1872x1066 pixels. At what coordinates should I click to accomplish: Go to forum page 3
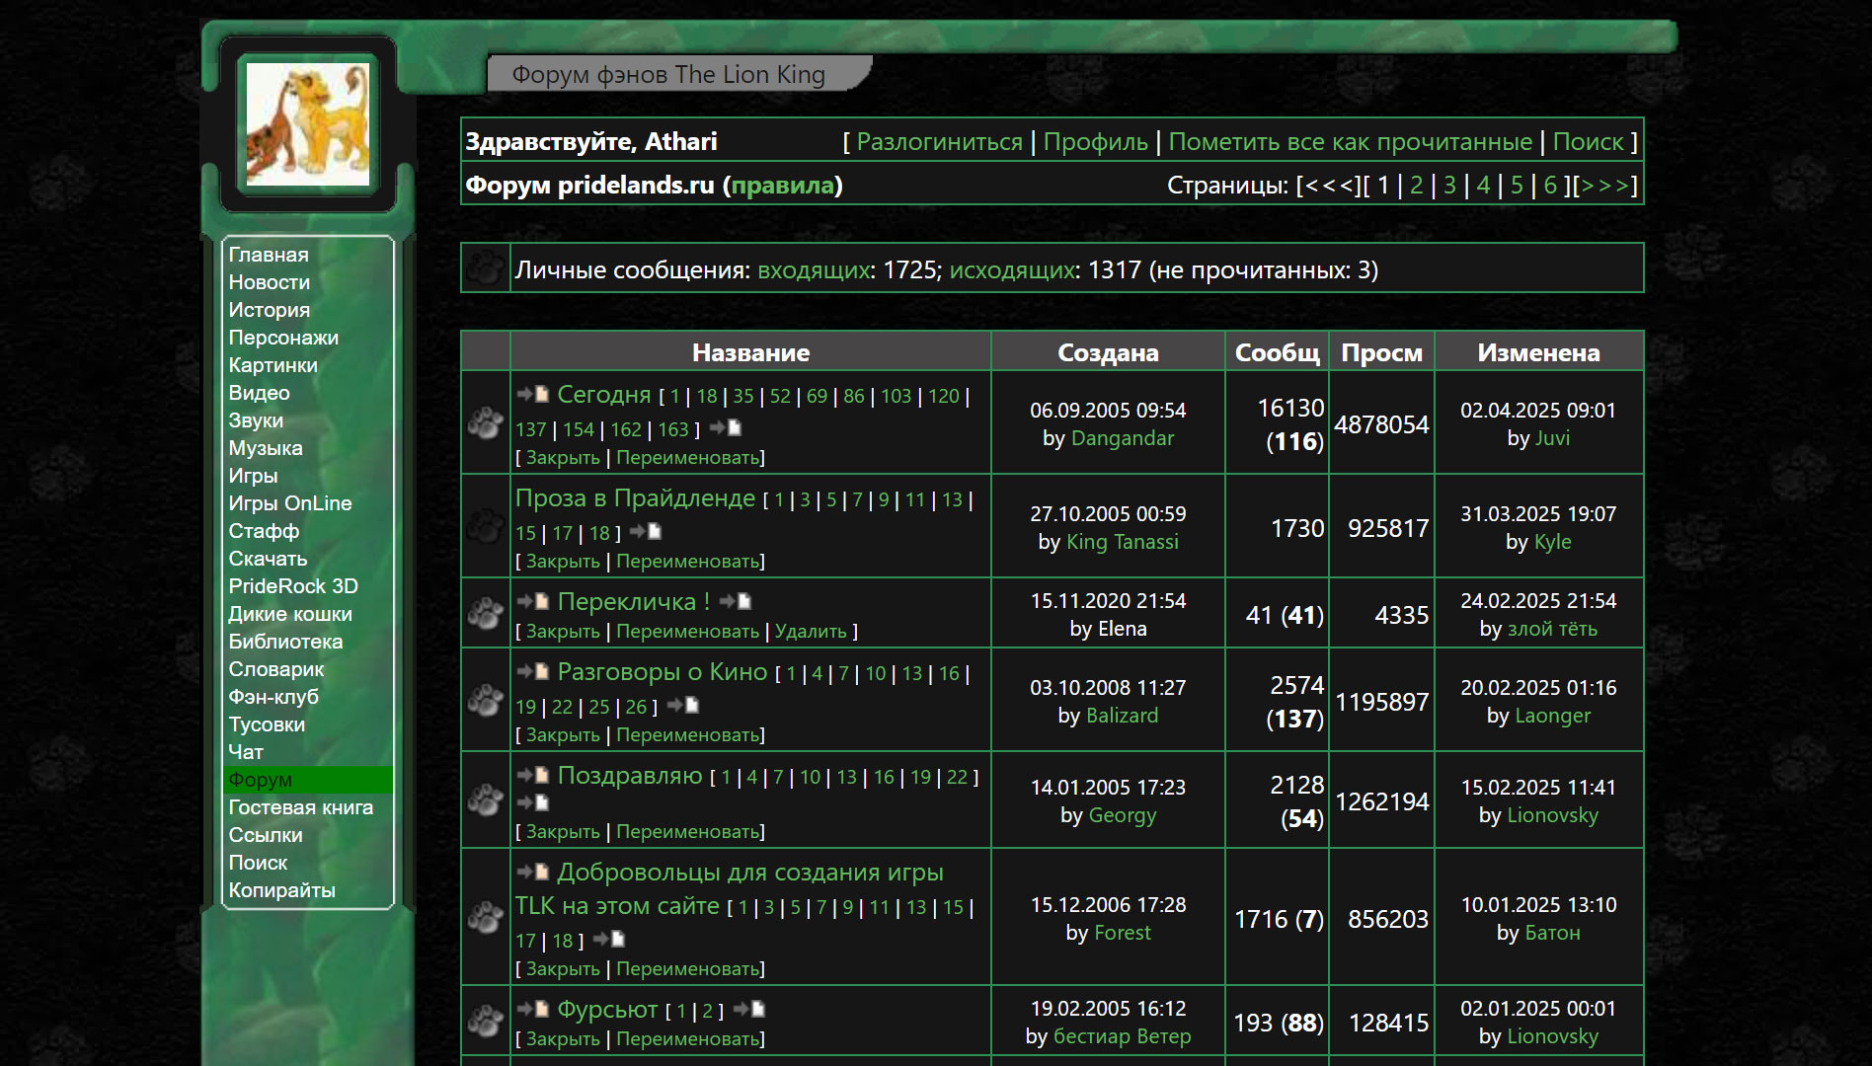click(1449, 186)
